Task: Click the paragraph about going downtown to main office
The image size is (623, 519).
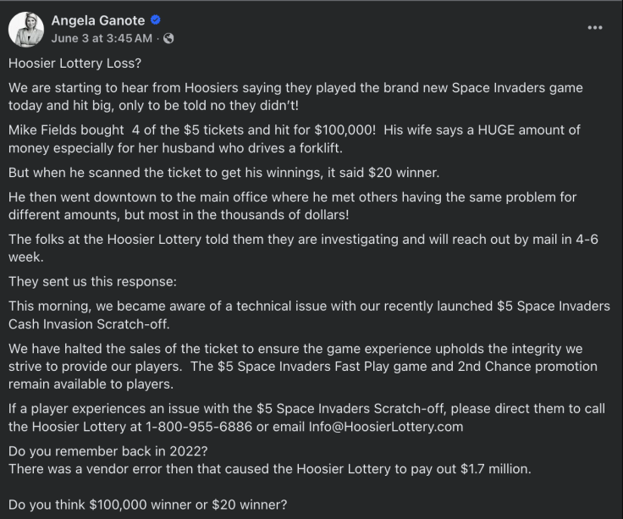Action: (292, 206)
